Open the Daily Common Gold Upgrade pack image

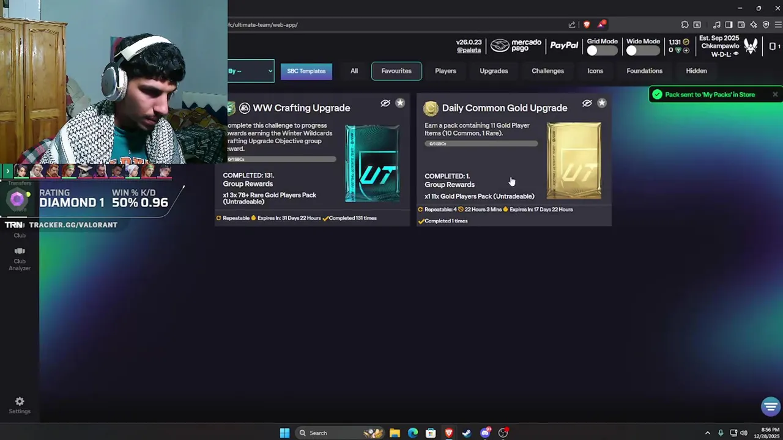click(574, 161)
